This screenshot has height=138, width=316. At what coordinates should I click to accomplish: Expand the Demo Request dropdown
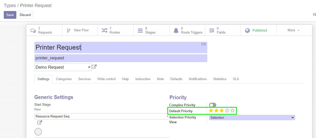89,67
